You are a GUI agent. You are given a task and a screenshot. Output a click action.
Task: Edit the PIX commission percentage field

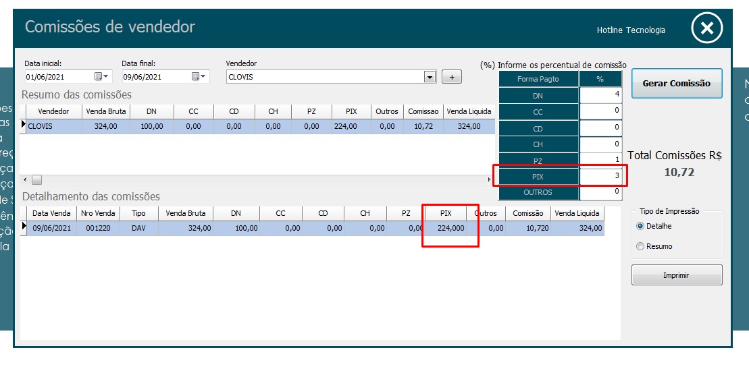click(600, 176)
